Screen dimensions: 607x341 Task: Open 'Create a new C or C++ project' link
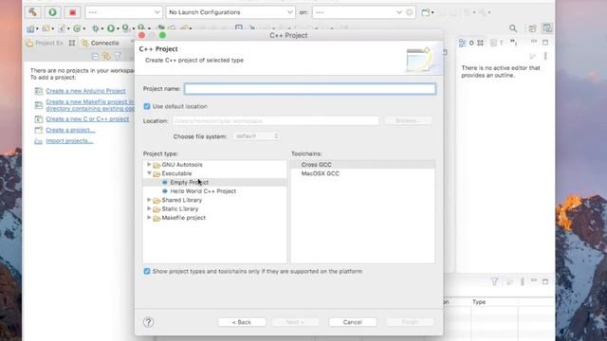tap(87, 119)
